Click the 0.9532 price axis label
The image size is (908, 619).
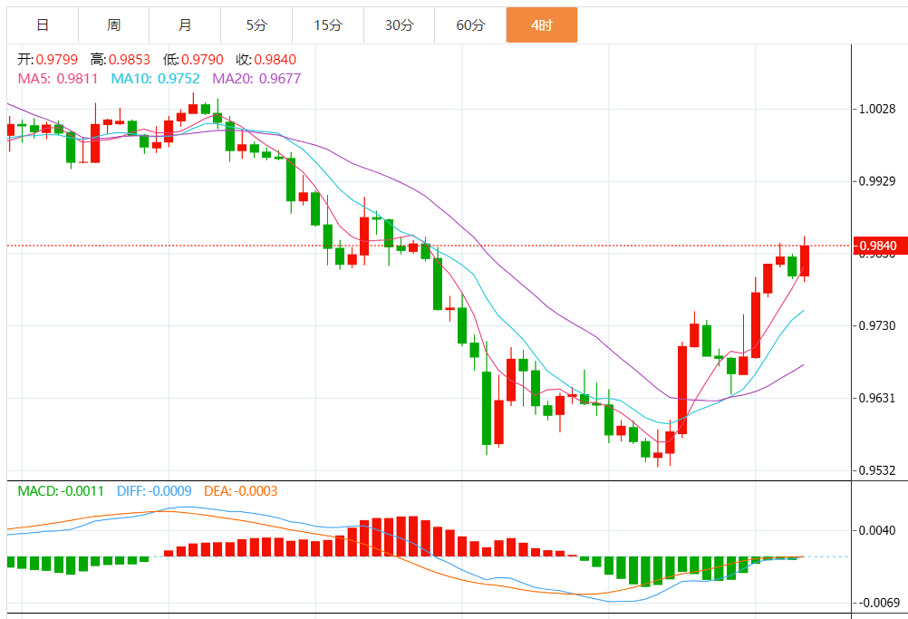pos(876,470)
